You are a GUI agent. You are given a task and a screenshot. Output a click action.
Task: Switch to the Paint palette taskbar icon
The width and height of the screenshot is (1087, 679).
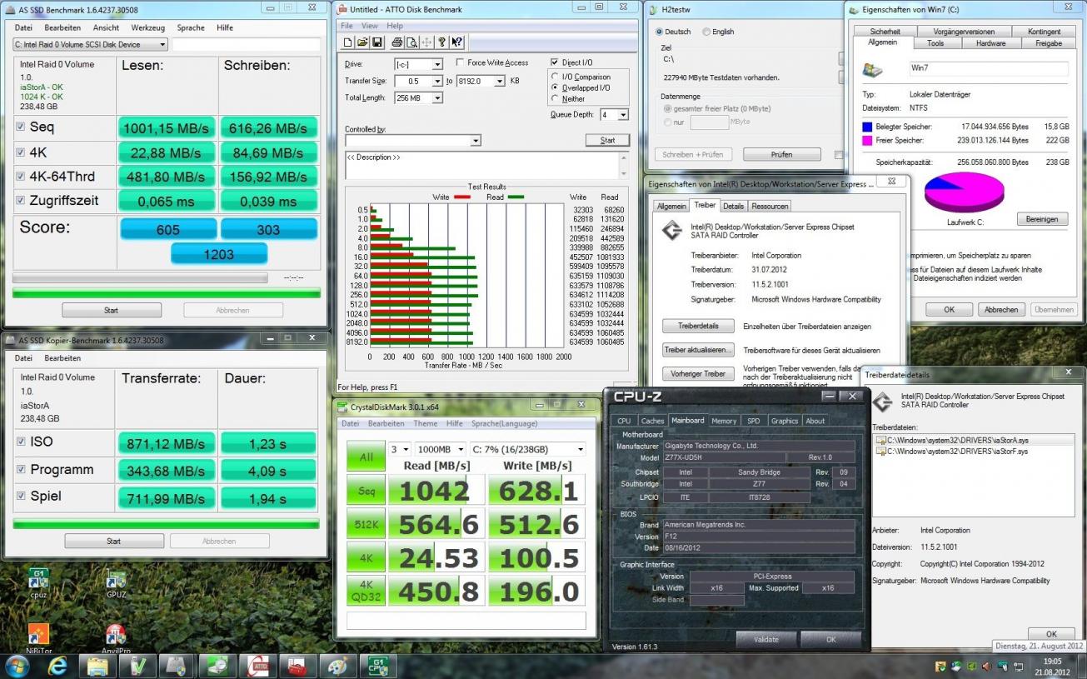[337, 666]
